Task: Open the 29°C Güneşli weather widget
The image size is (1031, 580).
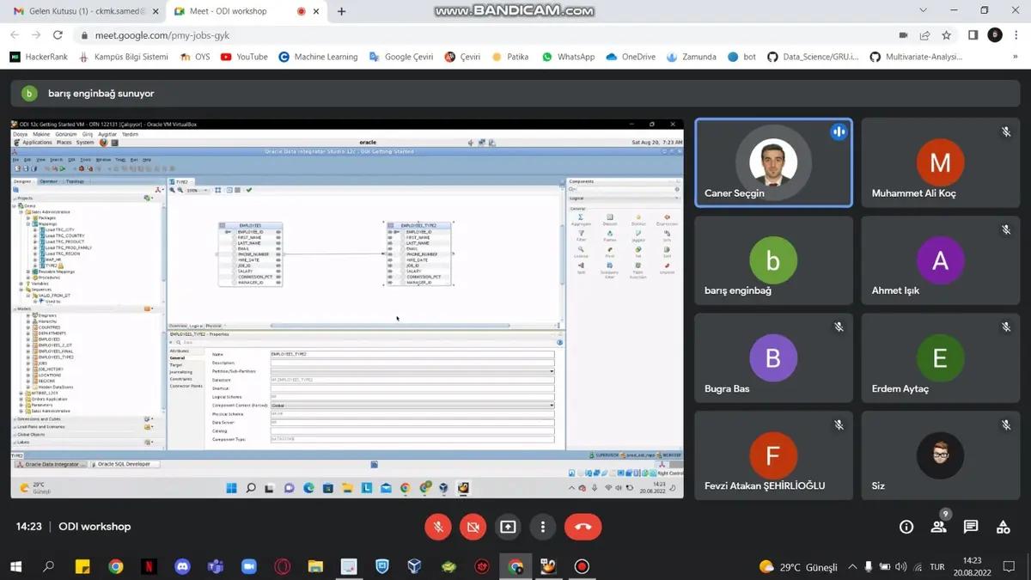Action: (798, 567)
